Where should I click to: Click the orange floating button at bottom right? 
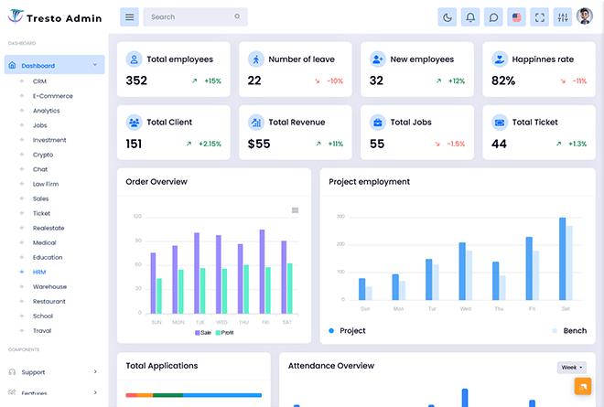582,386
